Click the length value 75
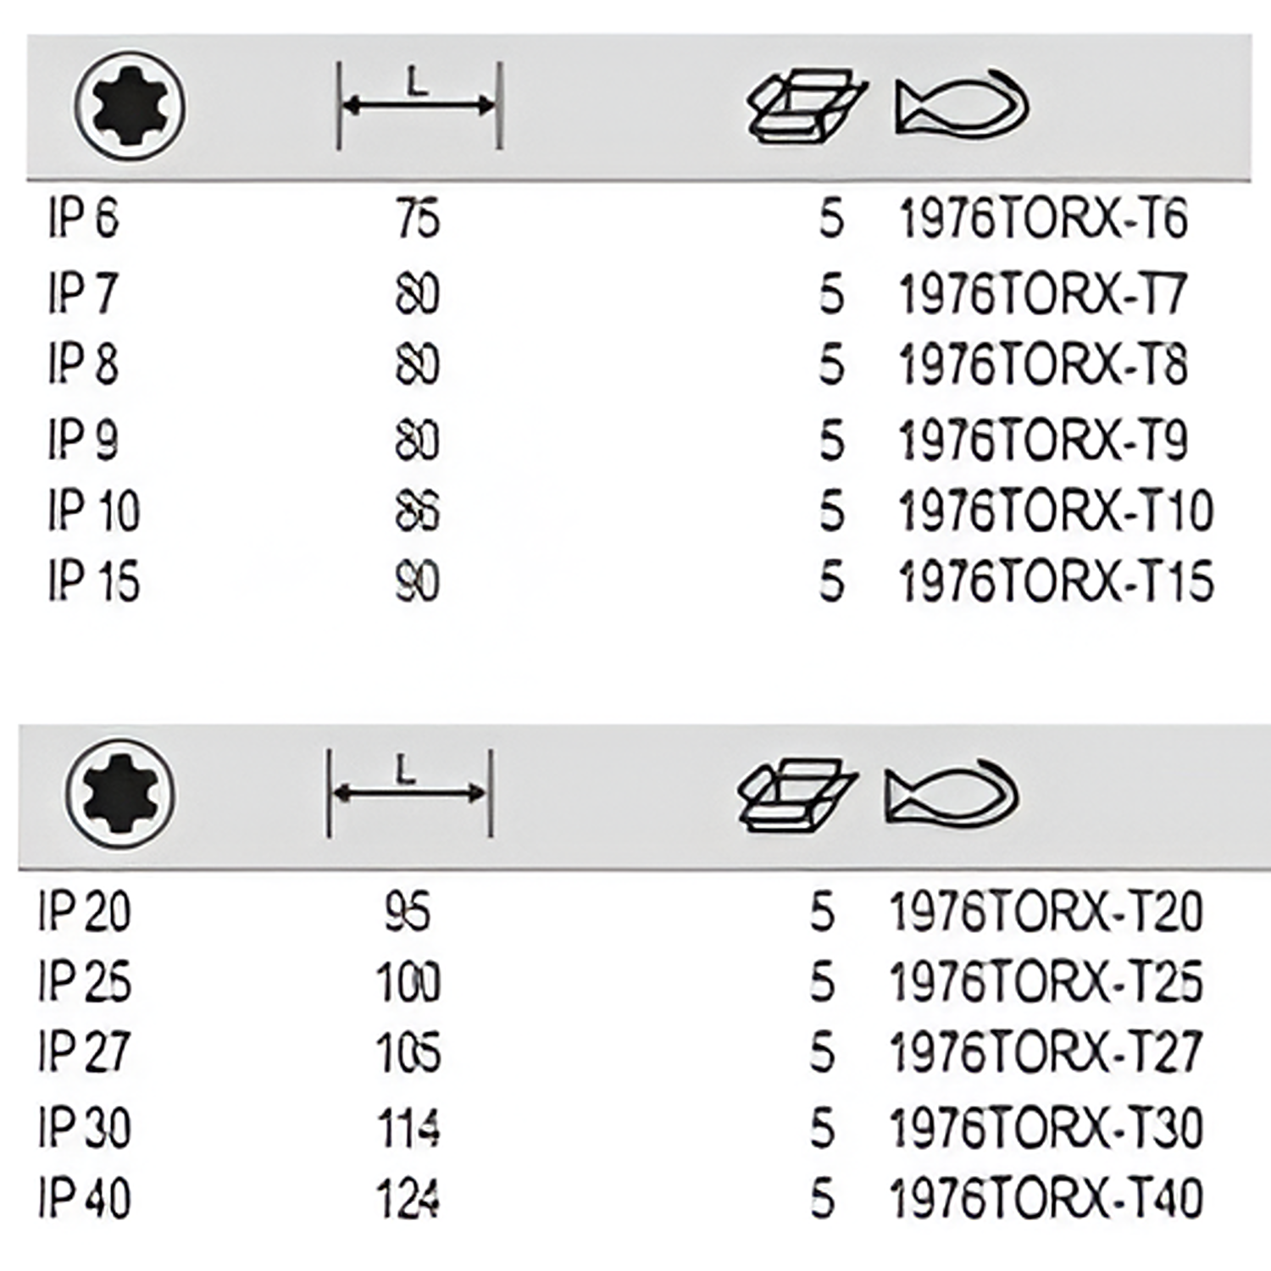 click(418, 219)
